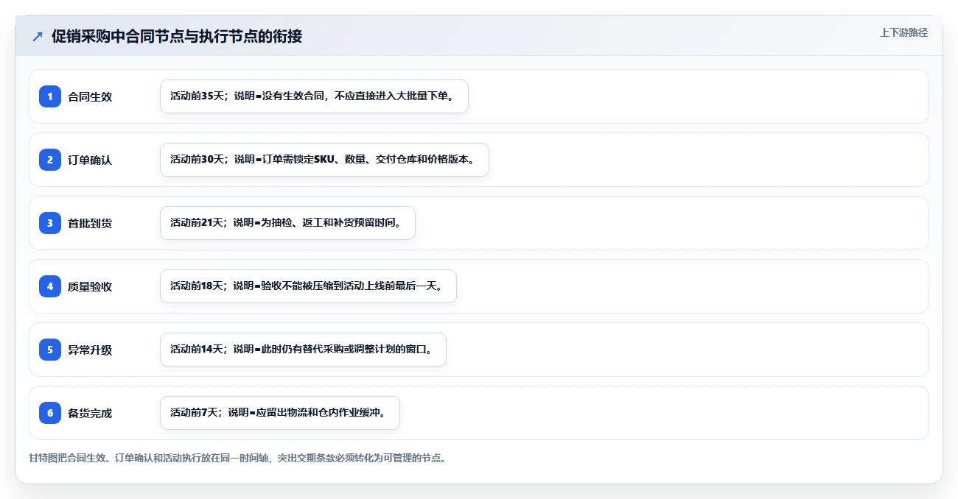The image size is (958, 499).
Task: Select the 合同生效 step label
Action: click(x=90, y=96)
